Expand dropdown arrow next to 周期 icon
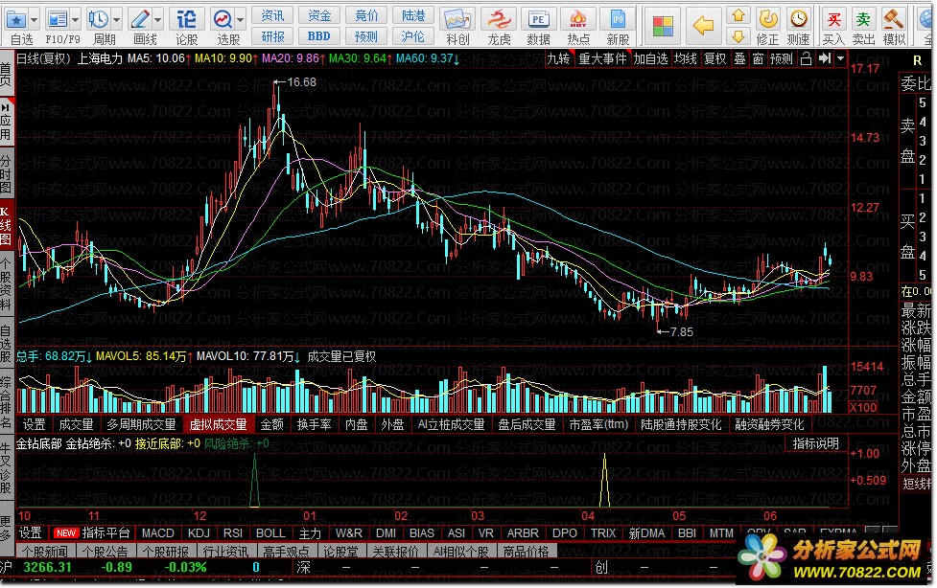Screen dimensions: 937x588 click(x=117, y=20)
